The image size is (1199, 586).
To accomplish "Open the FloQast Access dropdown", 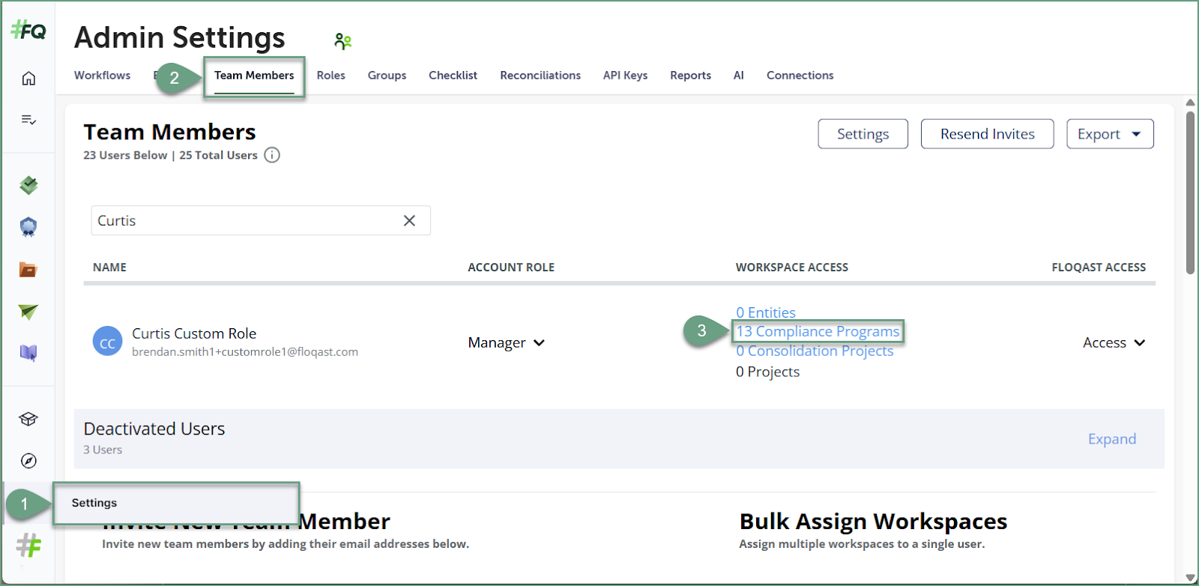I will point(1114,342).
